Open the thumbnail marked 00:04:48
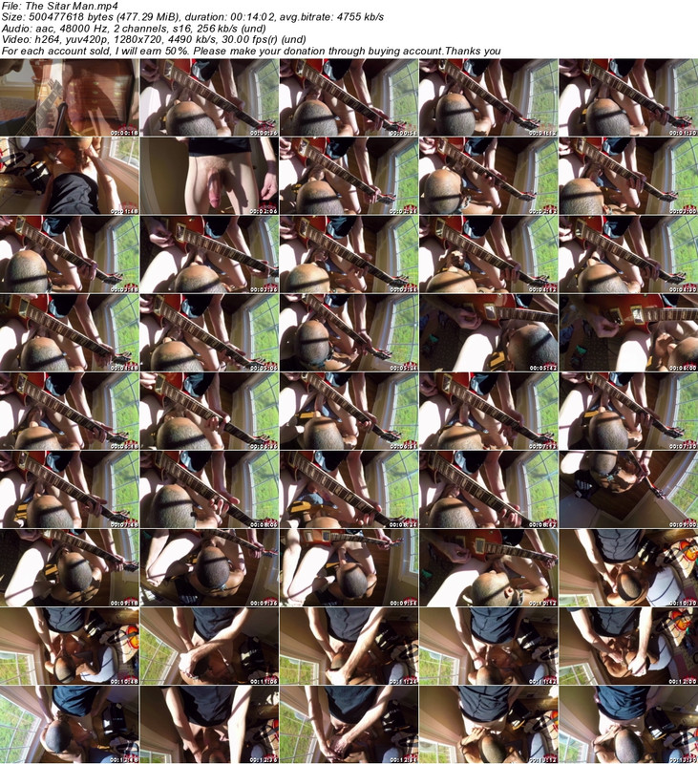Viewport: 698px width, 764px height. click(x=70, y=332)
